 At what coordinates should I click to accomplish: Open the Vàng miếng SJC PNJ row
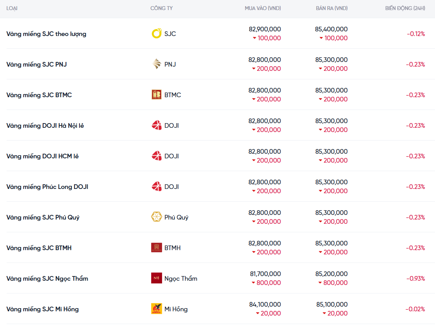pyautogui.click(x=36, y=64)
